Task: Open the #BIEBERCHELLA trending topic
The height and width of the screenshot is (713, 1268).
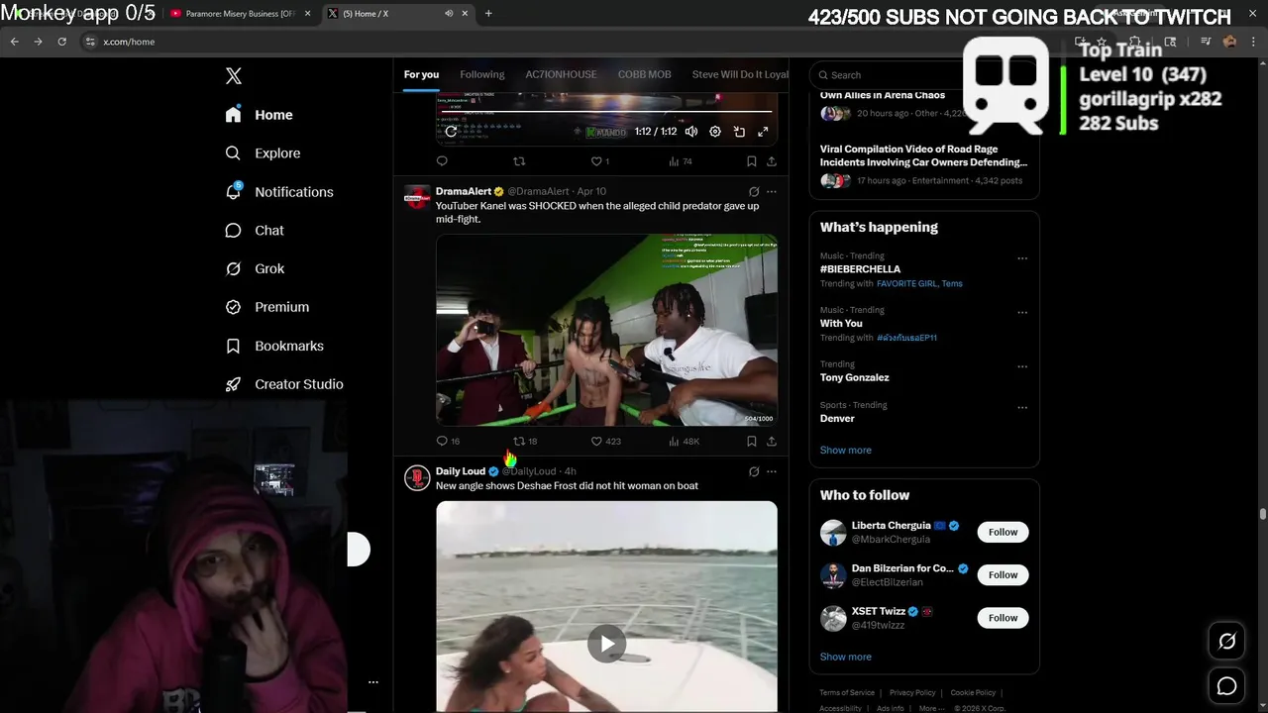Action: click(860, 269)
